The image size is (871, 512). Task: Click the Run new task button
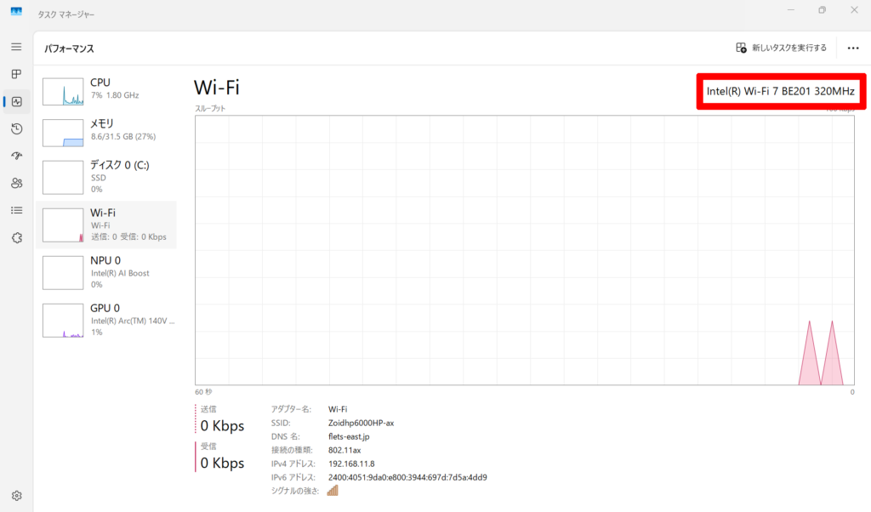coord(781,48)
